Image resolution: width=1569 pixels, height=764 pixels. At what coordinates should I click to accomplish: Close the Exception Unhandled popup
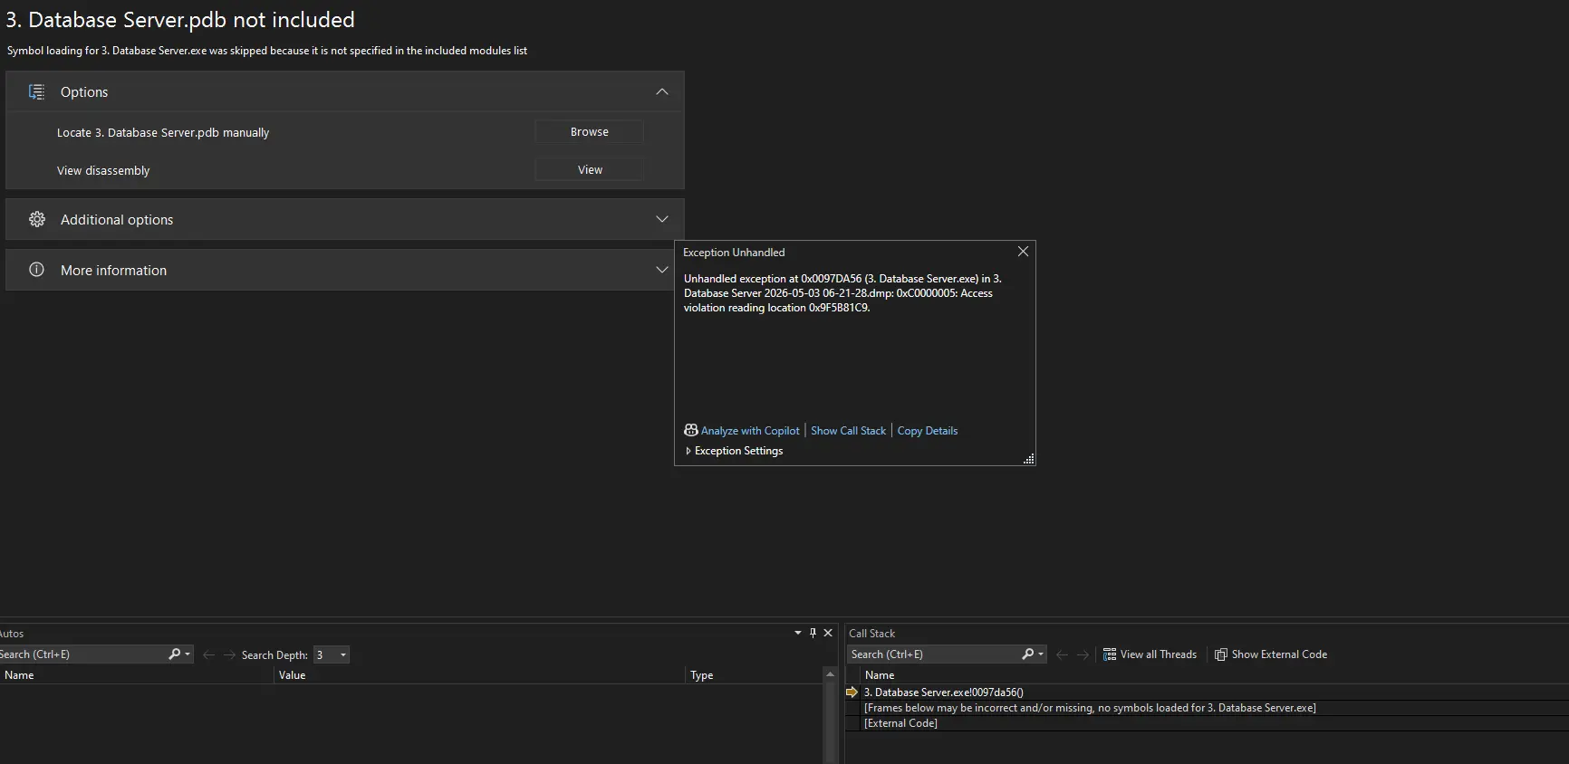click(x=1023, y=252)
